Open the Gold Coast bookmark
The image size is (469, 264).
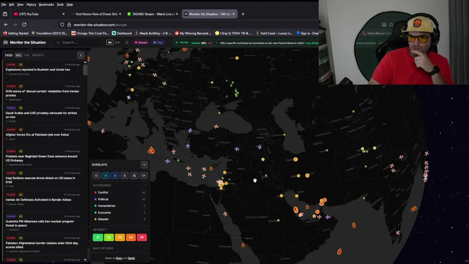[x=274, y=33]
